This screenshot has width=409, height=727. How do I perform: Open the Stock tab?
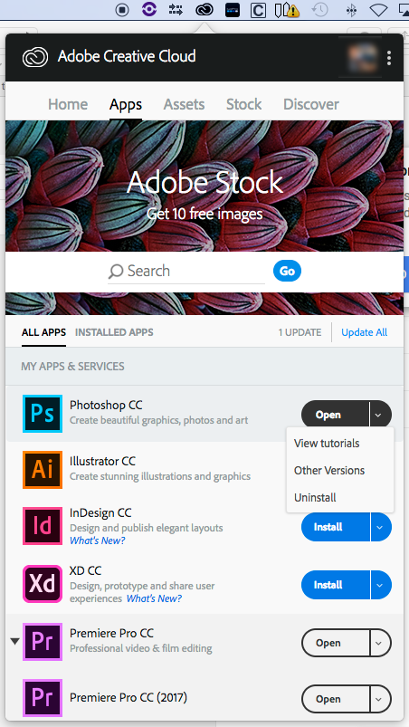pos(243,104)
